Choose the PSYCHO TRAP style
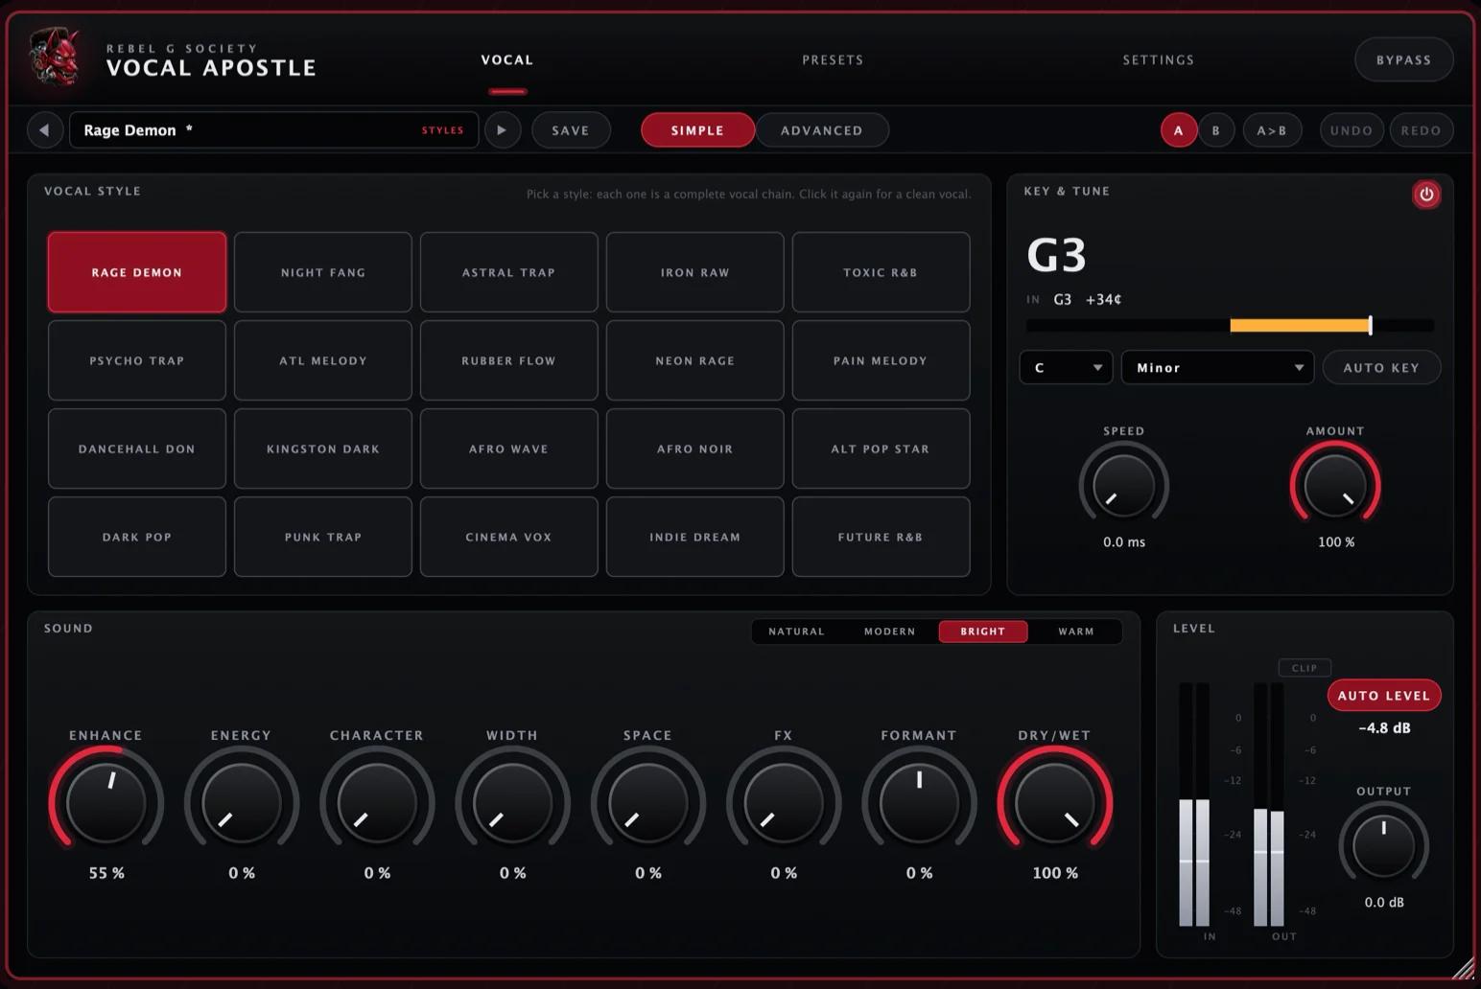The width and height of the screenshot is (1481, 989). pos(137,360)
